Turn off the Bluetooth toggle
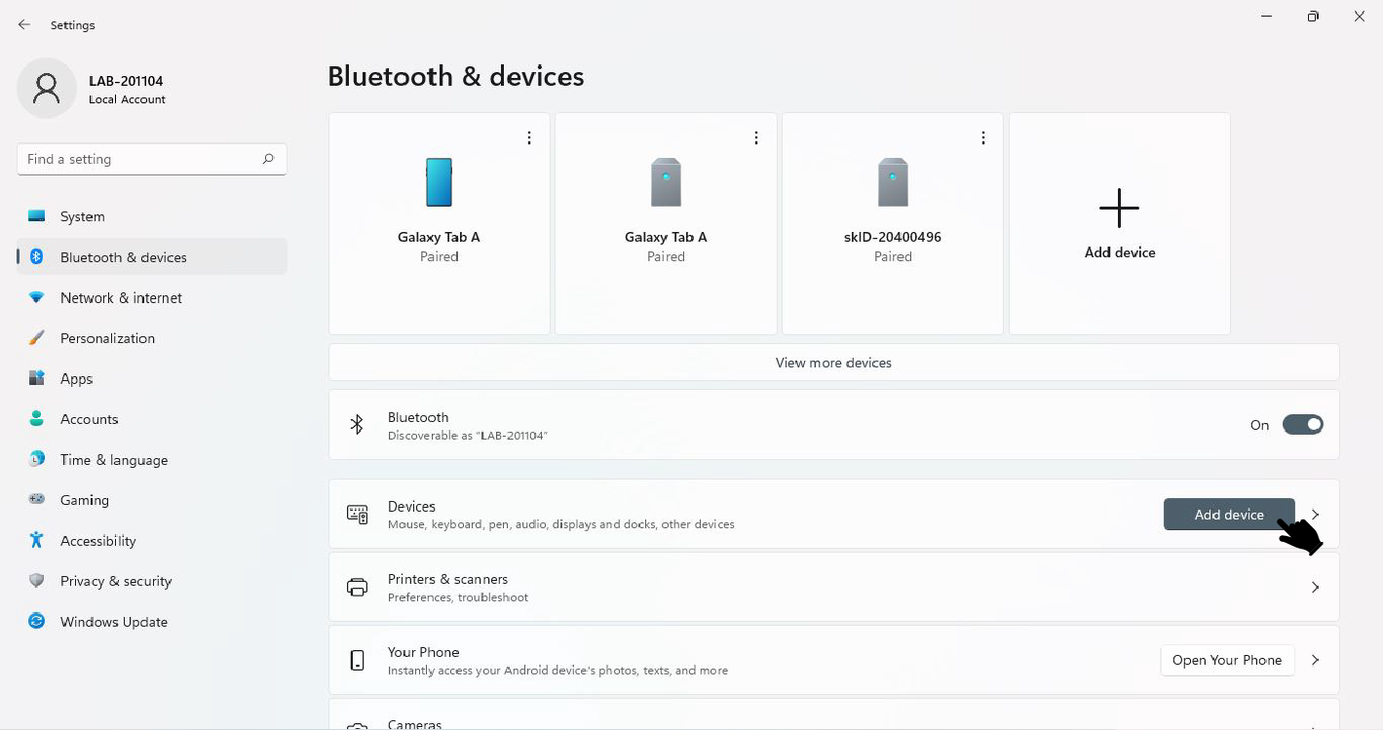 tap(1302, 424)
